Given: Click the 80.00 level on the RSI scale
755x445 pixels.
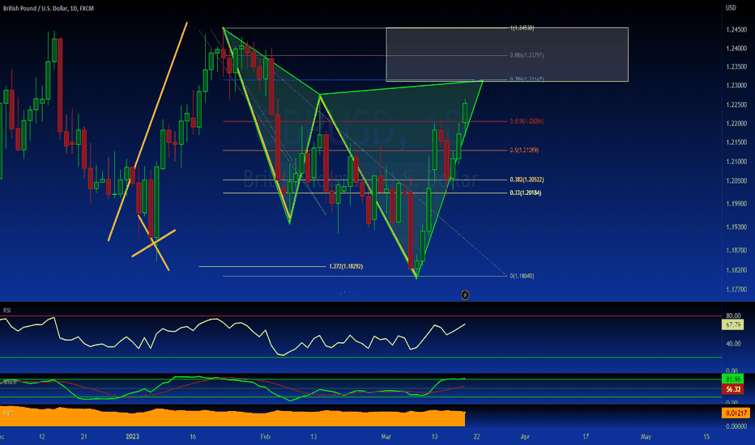Looking at the screenshot, I should tap(733, 316).
